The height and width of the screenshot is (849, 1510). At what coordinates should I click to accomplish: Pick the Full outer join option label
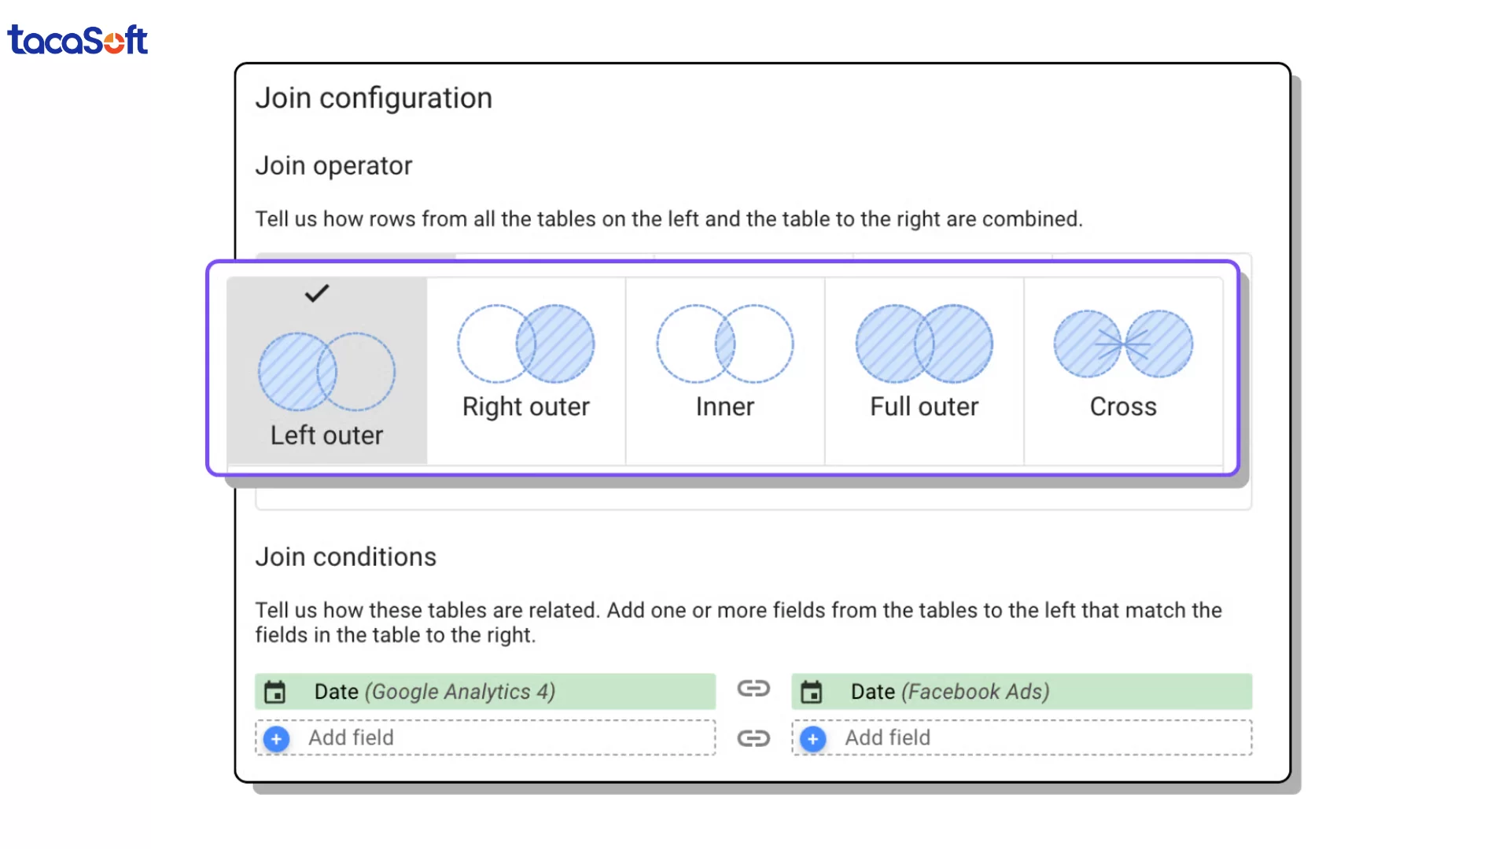[x=924, y=406]
